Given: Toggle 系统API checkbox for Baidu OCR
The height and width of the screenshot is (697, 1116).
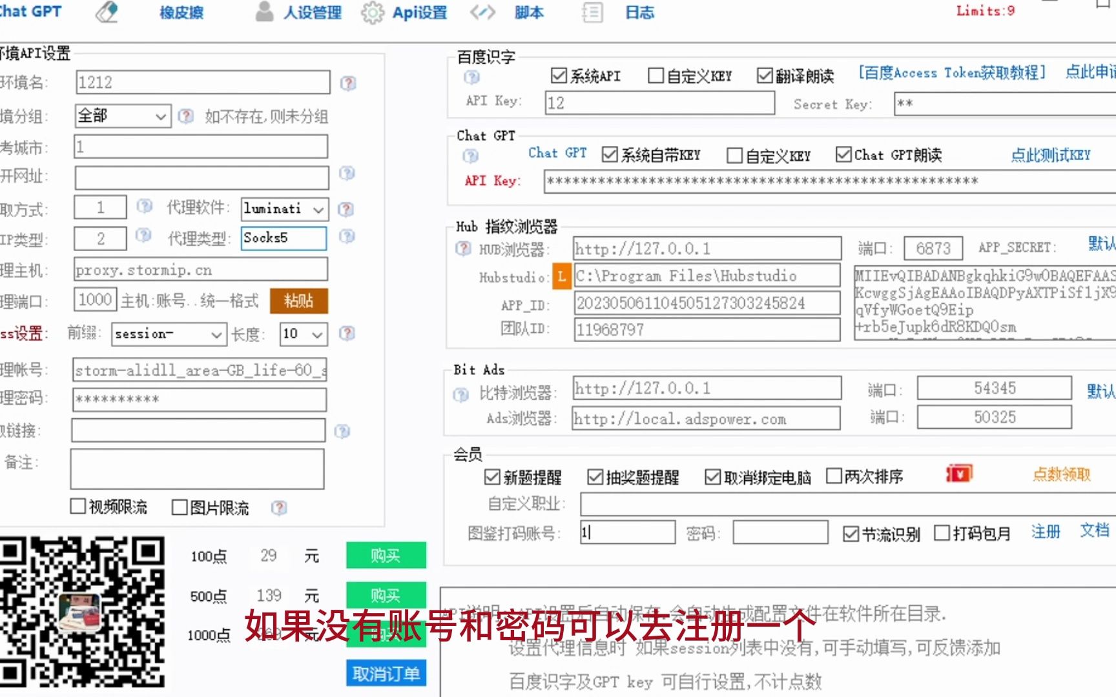Looking at the screenshot, I should click(x=559, y=76).
